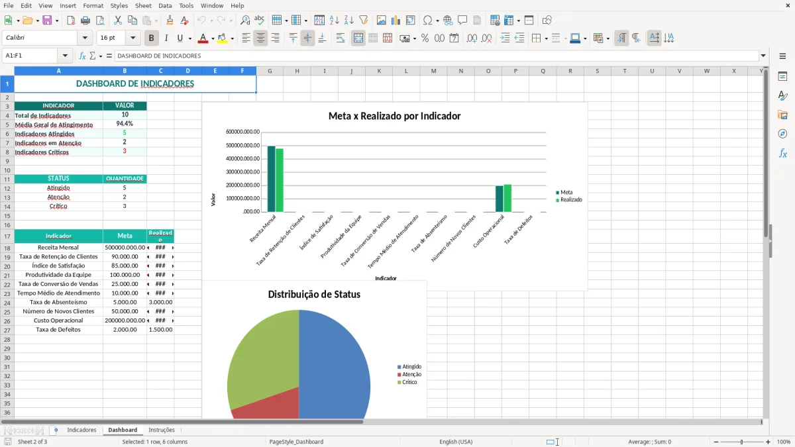This screenshot has width=795, height=447.
Task: Click the Print icon
Action: click(x=85, y=21)
